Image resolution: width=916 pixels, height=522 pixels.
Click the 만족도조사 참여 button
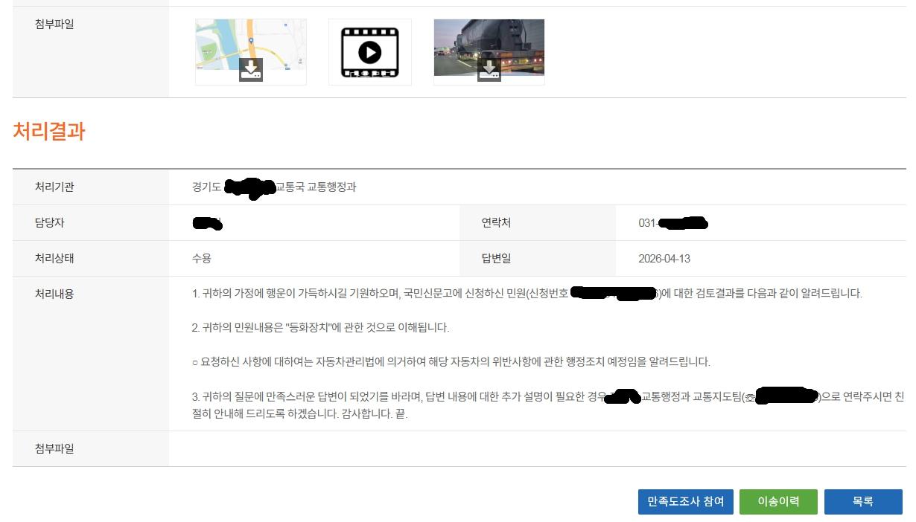pyautogui.click(x=686, y=502)
